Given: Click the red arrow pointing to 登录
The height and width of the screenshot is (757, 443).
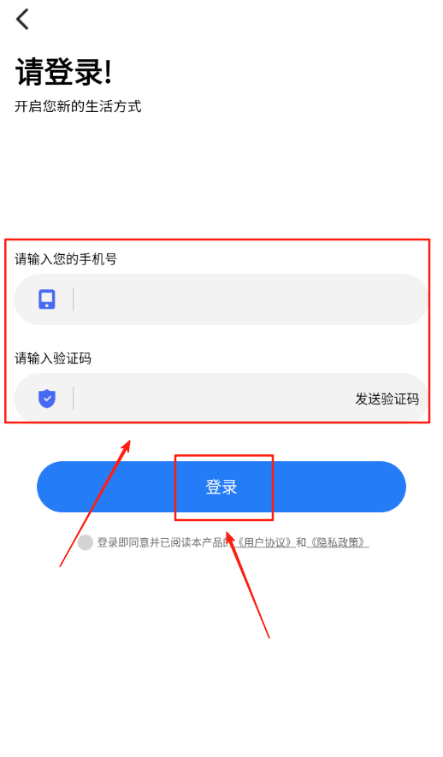Looking at the screenshot, I should 247,585.
